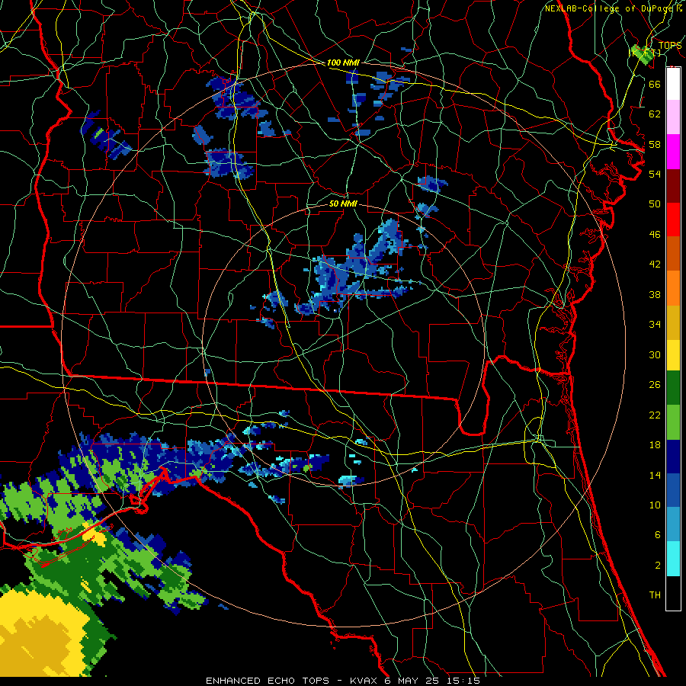Choose the dark maroon legend swatch
686x686 pixels.
point(673,186)
